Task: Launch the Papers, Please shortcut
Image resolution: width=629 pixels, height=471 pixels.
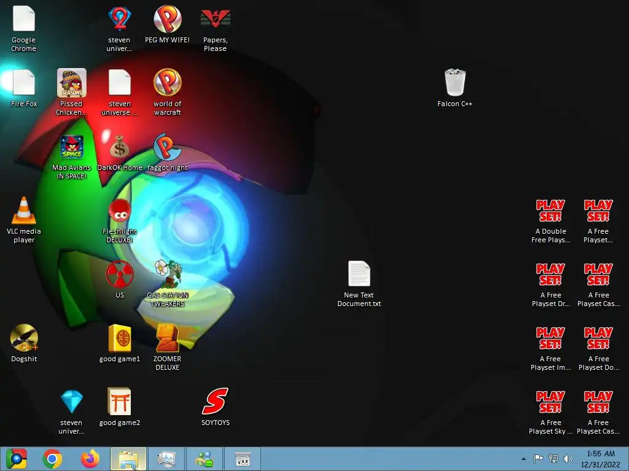Action: [216, 19]
